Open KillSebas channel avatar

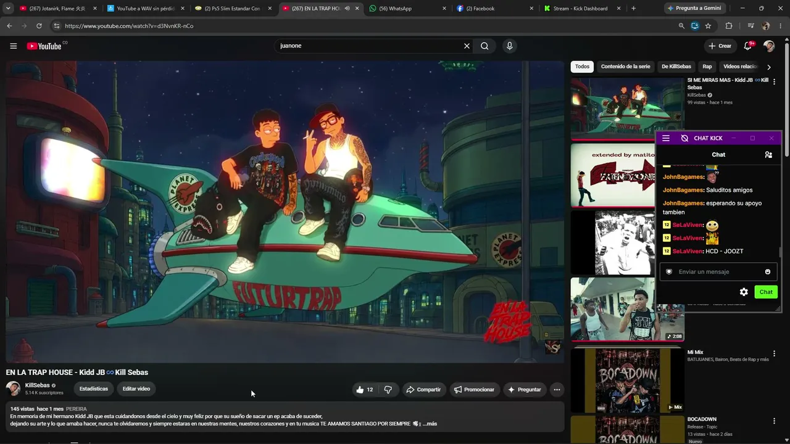tap(13, 388)
